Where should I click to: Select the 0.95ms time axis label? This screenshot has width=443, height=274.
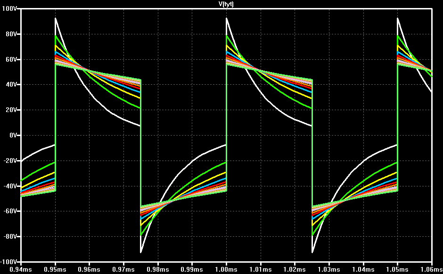[x=55, y=269]
